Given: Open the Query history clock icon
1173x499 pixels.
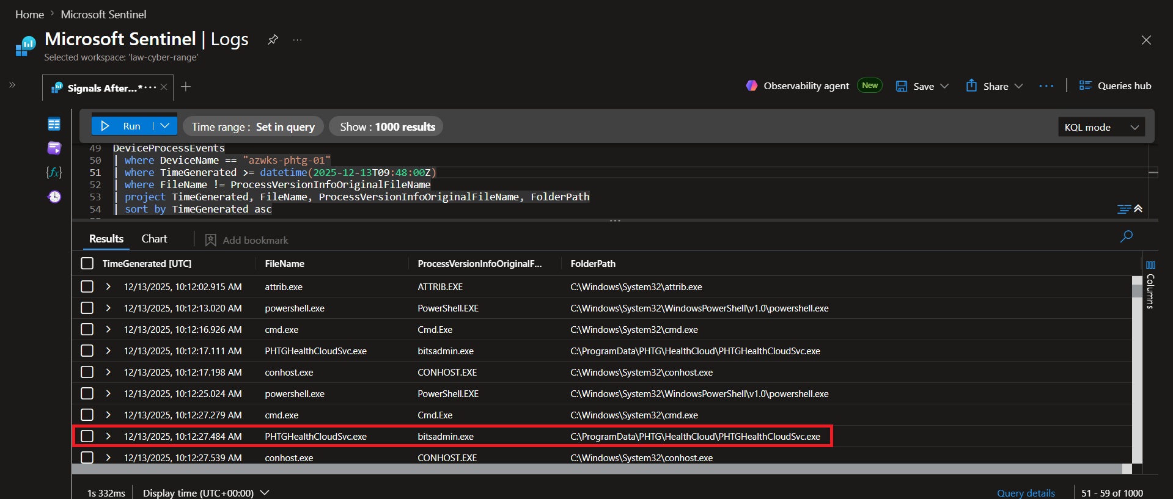Looking at the screenshot, I should (54, 196).
